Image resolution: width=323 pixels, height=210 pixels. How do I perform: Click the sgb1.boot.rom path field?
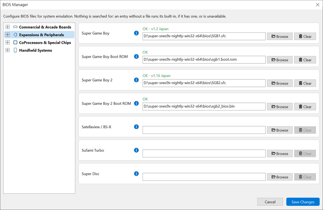click(204, 59)
